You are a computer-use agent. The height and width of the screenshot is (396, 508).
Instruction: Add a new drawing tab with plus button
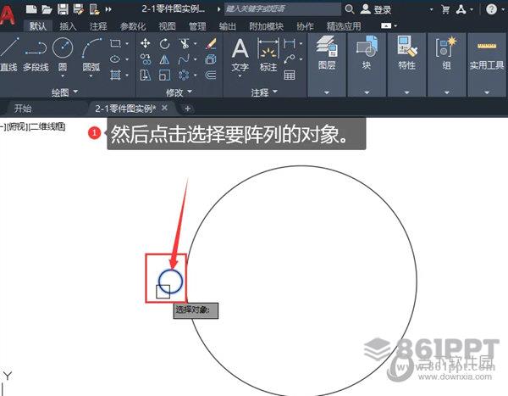point(187,109)
